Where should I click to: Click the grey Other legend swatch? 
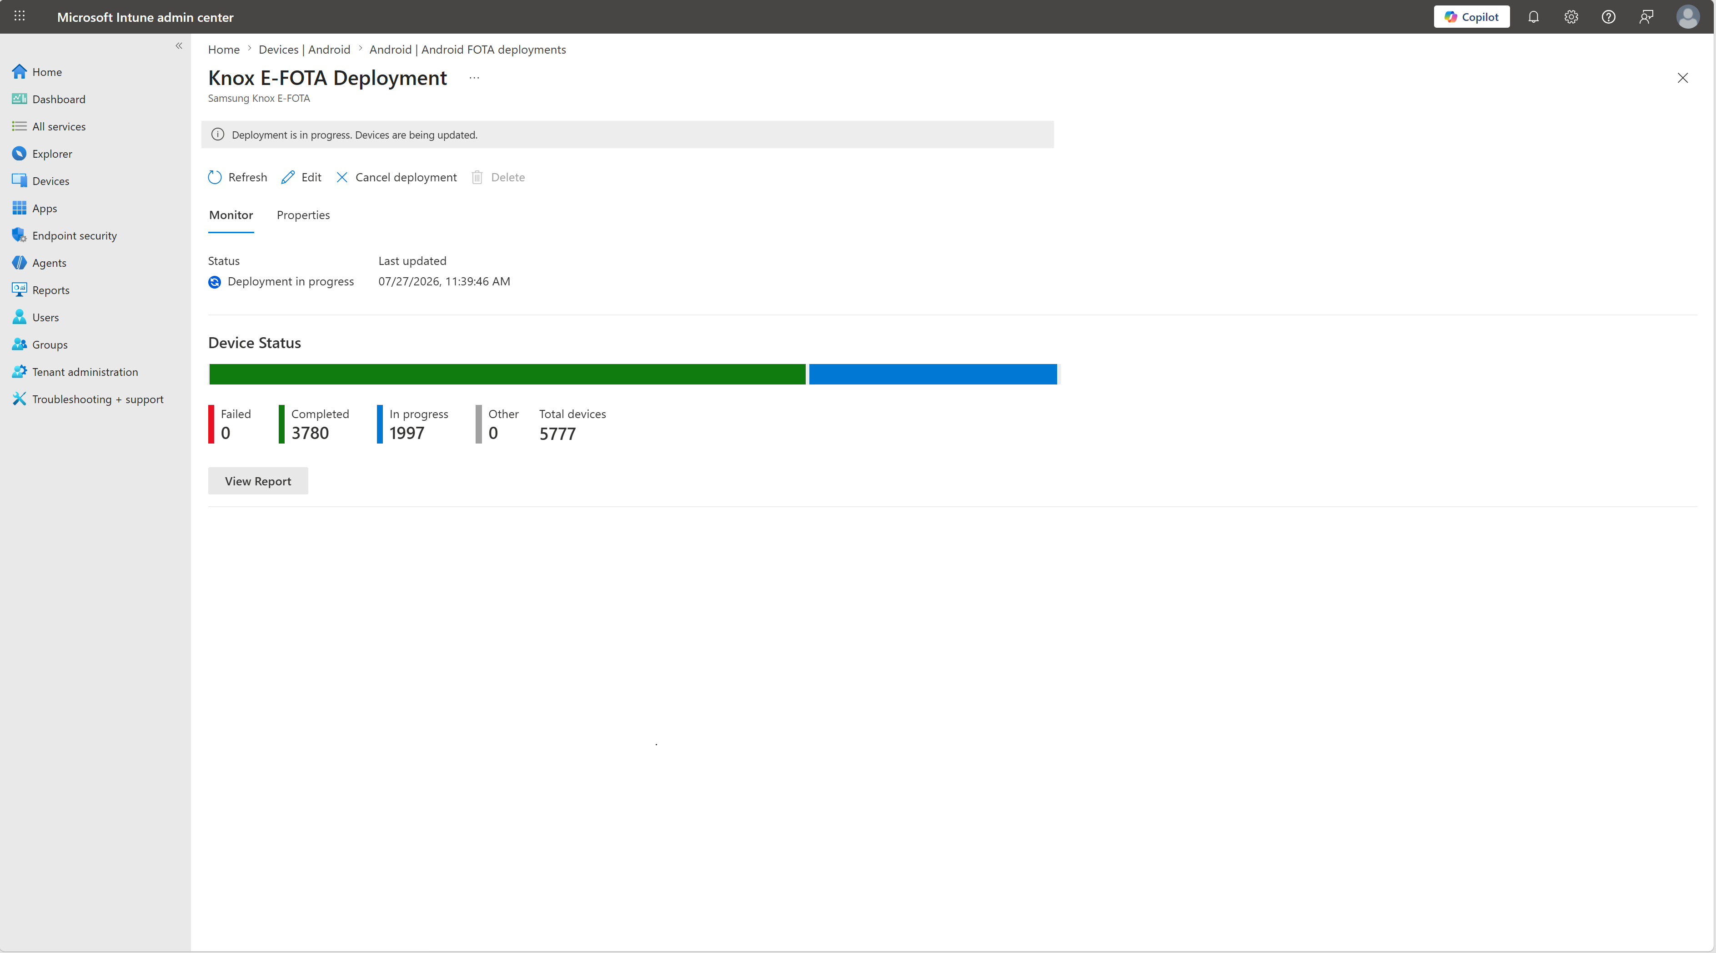tap(478, 424)
